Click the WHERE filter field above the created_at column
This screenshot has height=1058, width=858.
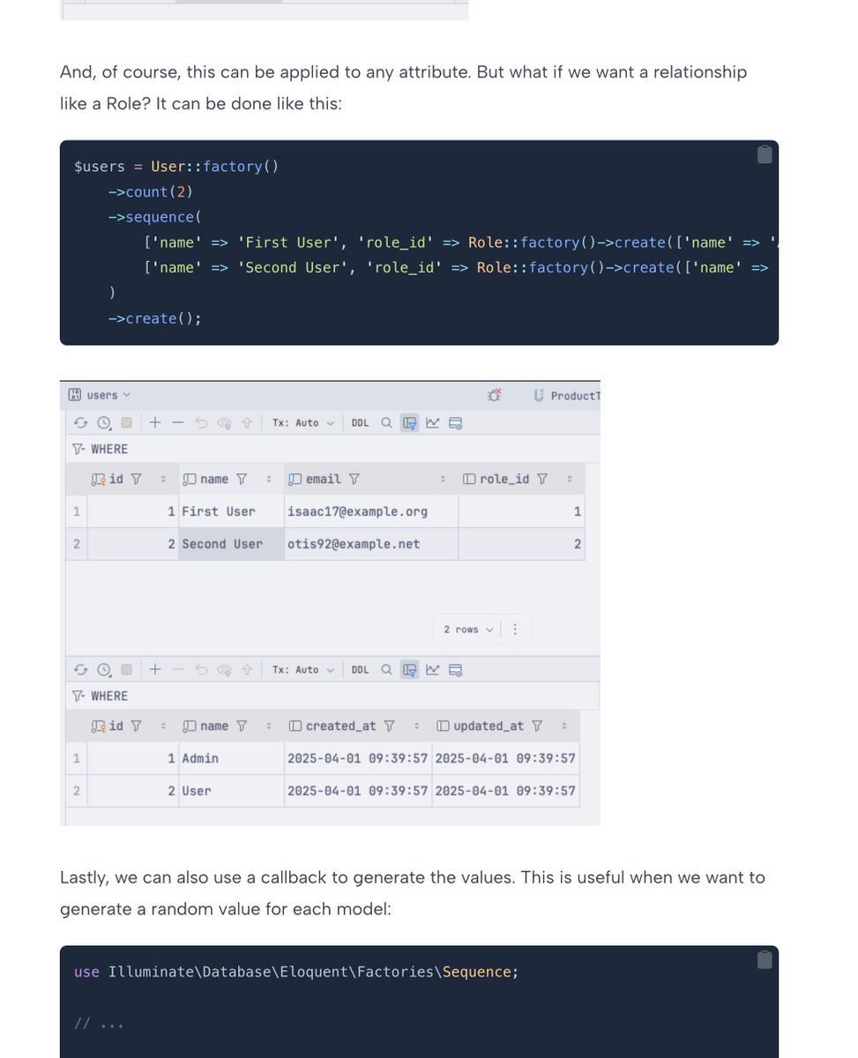[332, 696]
